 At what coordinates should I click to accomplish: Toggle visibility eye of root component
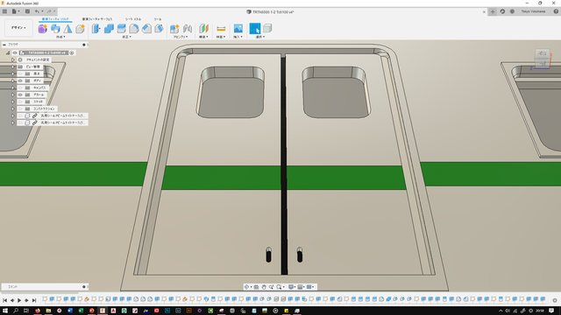pyautogui.click(x=15, y=52)
